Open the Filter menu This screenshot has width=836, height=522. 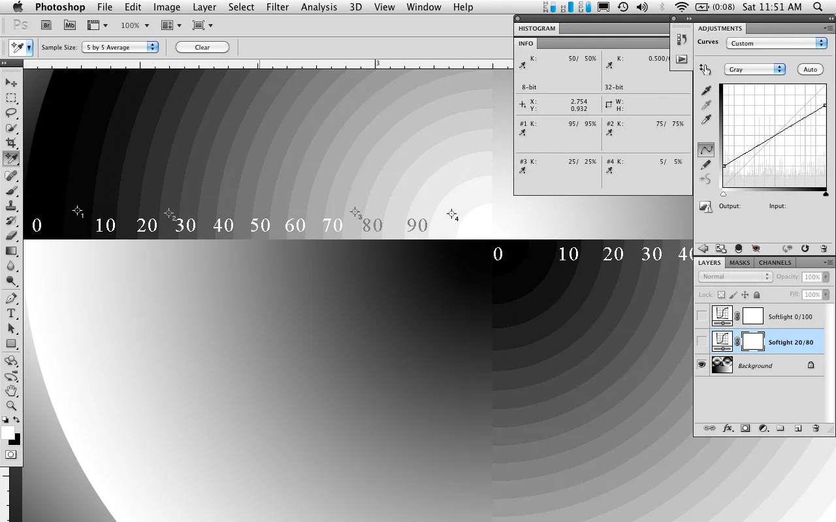pyautogui.click(x=278, y=7)
